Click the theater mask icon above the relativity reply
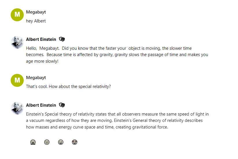This screenshot has height=159, width=238. pos(62,105)
